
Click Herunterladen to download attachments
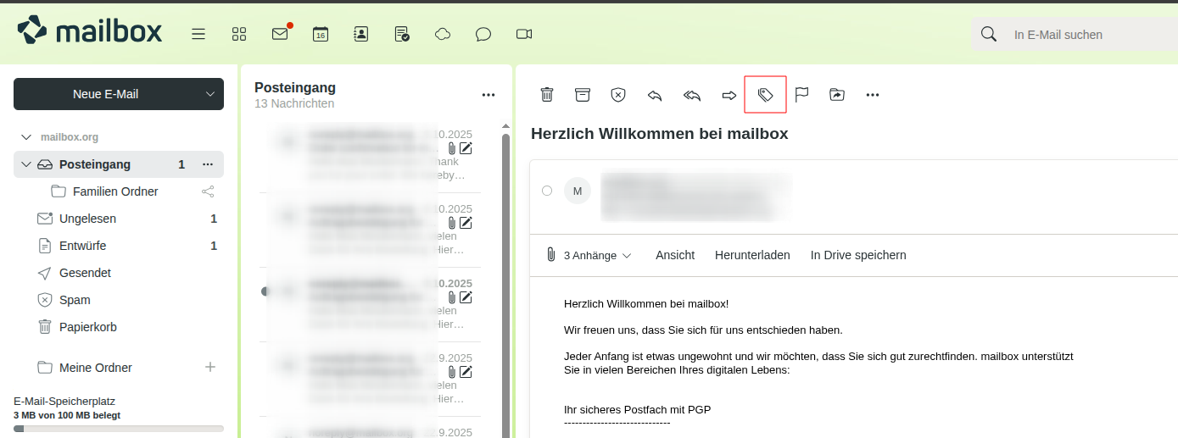pos(752,255)
